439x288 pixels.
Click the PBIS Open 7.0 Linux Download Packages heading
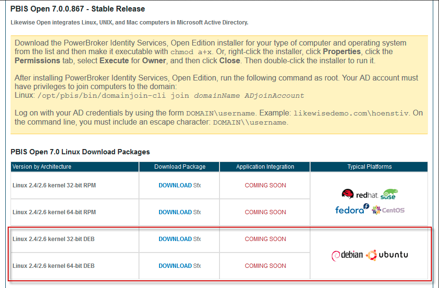coord(80,152)
